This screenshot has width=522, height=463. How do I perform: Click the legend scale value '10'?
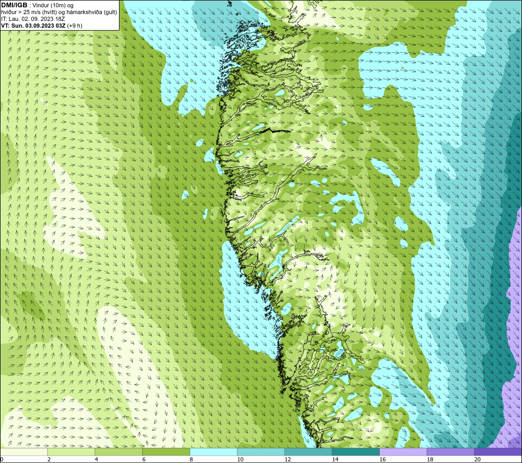(240, 460)
